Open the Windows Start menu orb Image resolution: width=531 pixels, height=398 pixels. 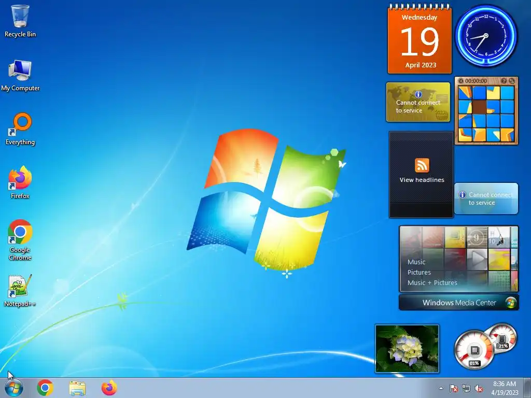click(x=14, y=388)
